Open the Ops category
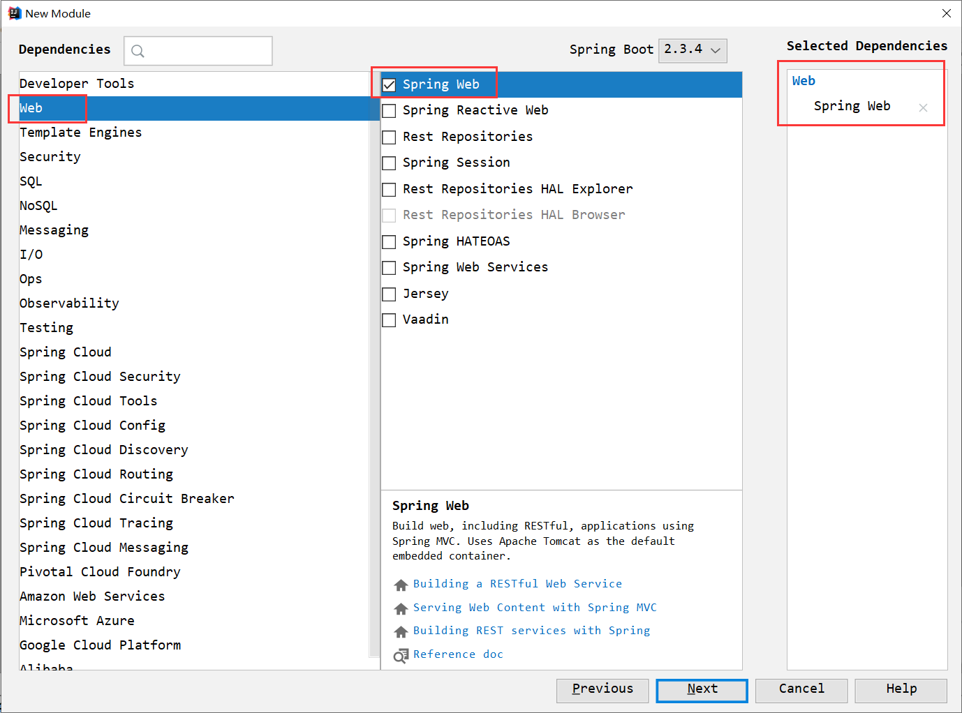Viewport: 962px width, 713px height. (x=194, y=279)
